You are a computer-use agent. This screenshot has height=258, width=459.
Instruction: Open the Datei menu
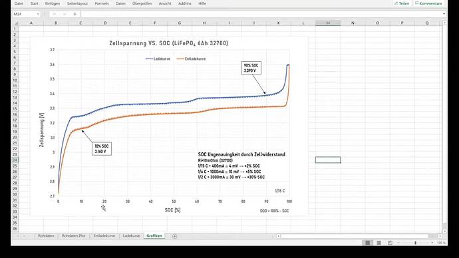click(x=19, y=3)
